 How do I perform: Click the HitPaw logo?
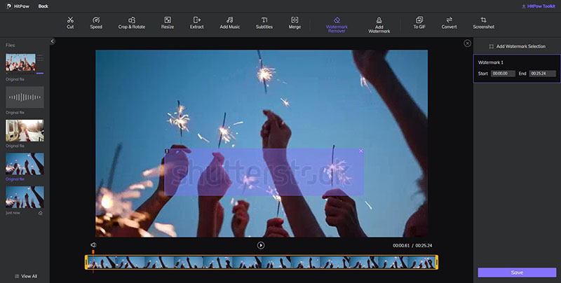click(x=18, y=6)
